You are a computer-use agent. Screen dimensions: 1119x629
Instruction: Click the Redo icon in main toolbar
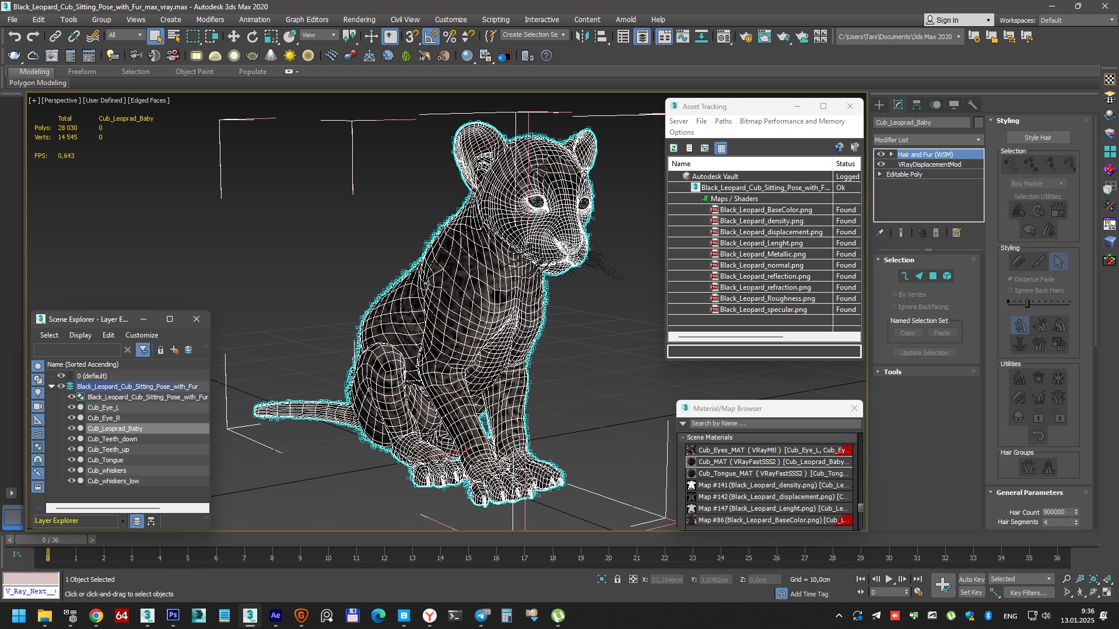(33, 37)
